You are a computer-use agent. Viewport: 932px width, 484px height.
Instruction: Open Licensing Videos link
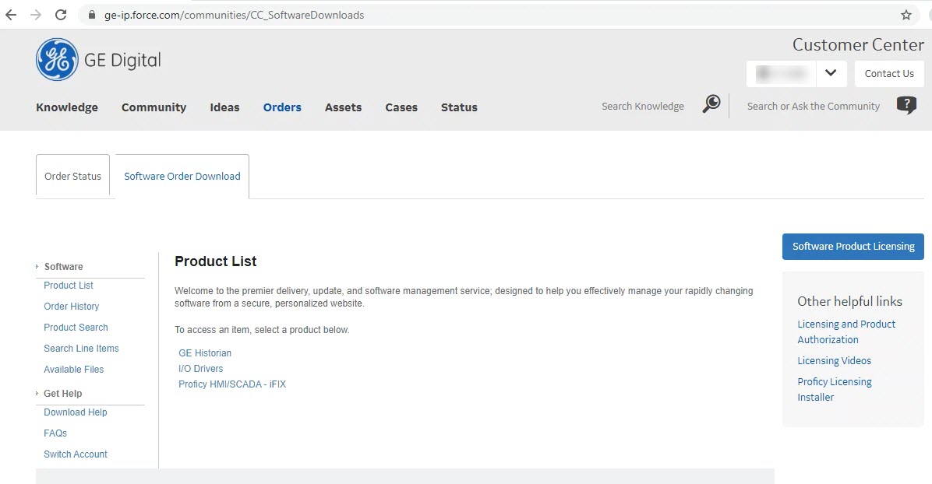click(835, 360)
